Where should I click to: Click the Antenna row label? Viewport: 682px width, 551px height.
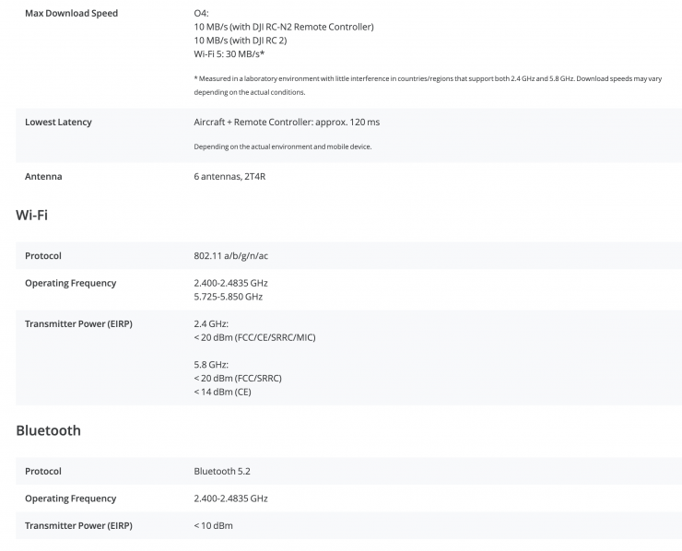pyautogui.click(x=43, y=176)
